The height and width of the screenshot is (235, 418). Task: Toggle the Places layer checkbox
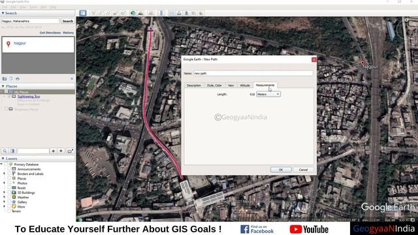click(9, 178)
